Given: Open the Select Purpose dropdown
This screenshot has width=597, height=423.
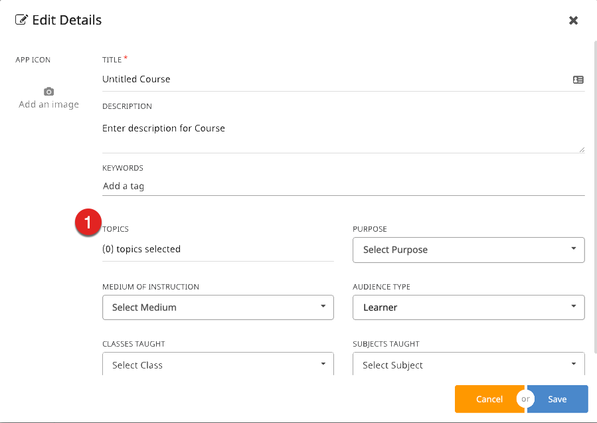Looking at the screenshot, I should pyautogui.click(x=468, y=250).
